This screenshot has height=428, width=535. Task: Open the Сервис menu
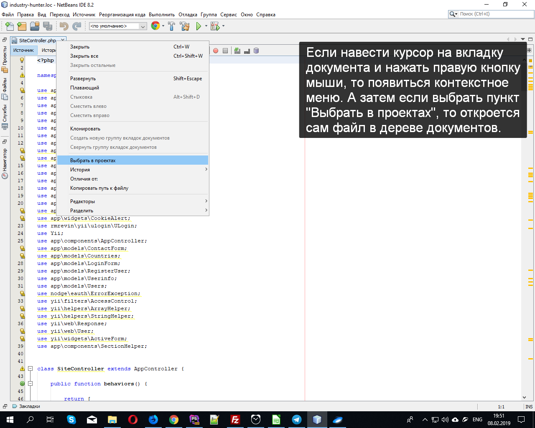click(229, 15)
